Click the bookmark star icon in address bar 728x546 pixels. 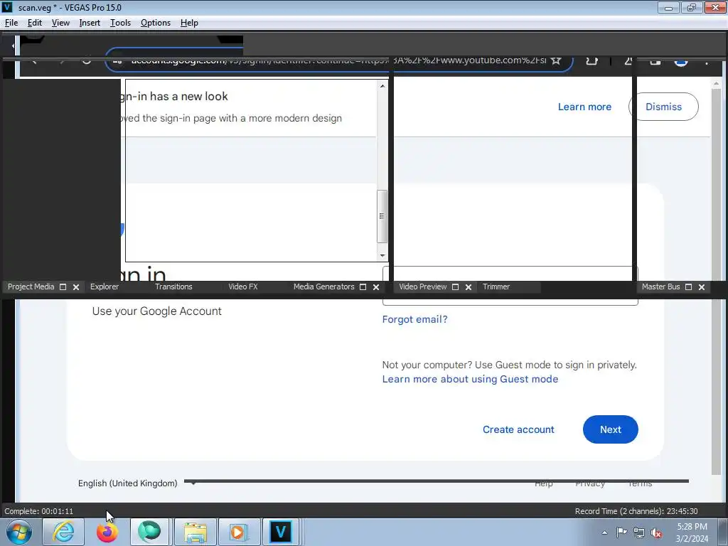(556, 60)
